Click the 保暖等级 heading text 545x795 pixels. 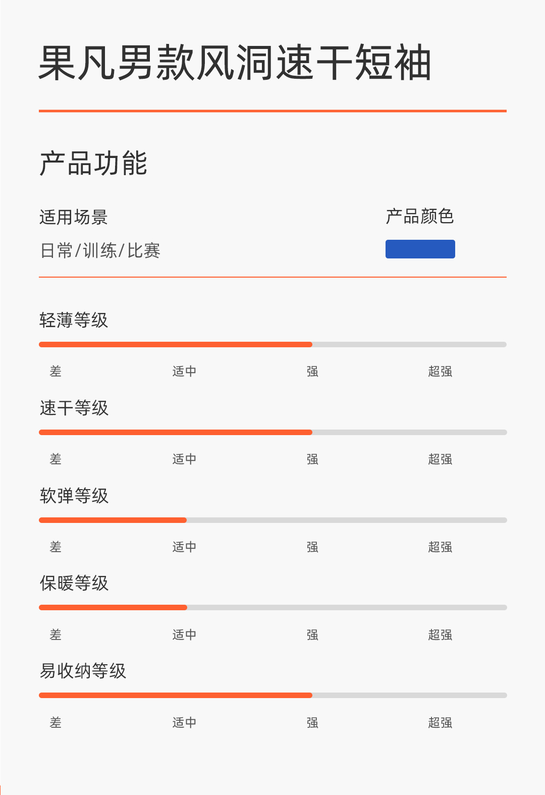[x=74, y=584]
